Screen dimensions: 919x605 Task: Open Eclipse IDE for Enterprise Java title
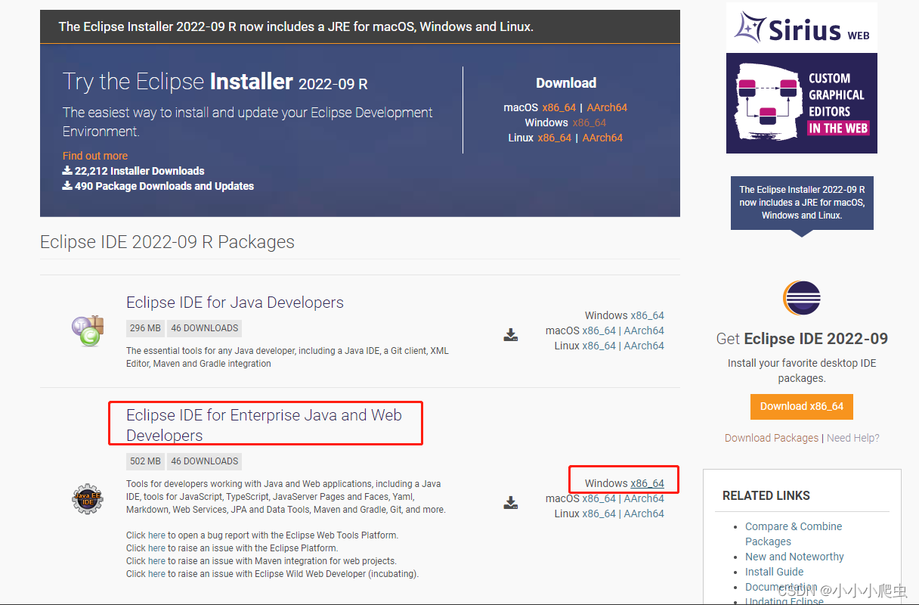point(264,425)
